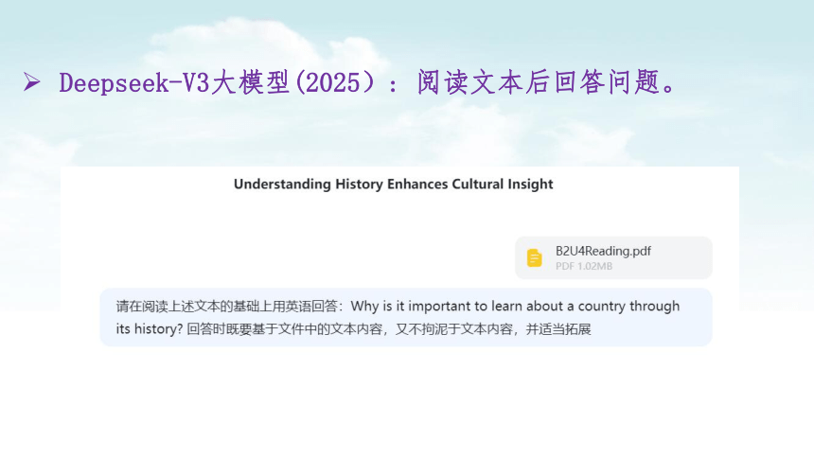Click the 大模型 characters in the title
The height and width of the screenshot is (458, 814).
(250, 83)
